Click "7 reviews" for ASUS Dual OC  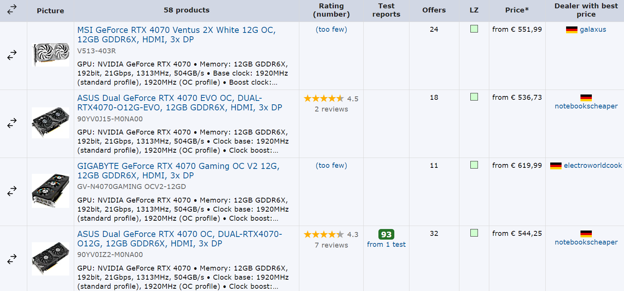click(331, 245)
